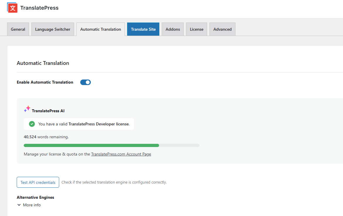This screenshot has width=343, height=216.
Task: Click the AI sparkles icon beside TranslatePress AI
Action: point(27,109)
